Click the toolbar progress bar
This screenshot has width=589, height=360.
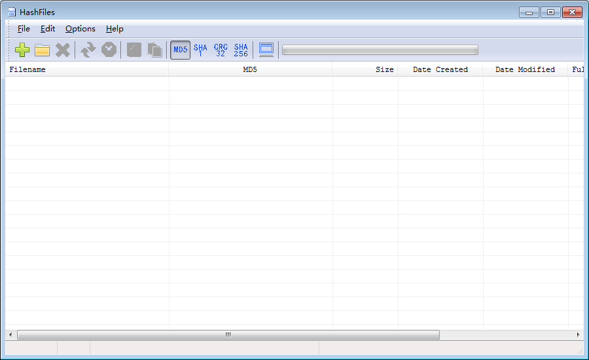tap(380, 50)
